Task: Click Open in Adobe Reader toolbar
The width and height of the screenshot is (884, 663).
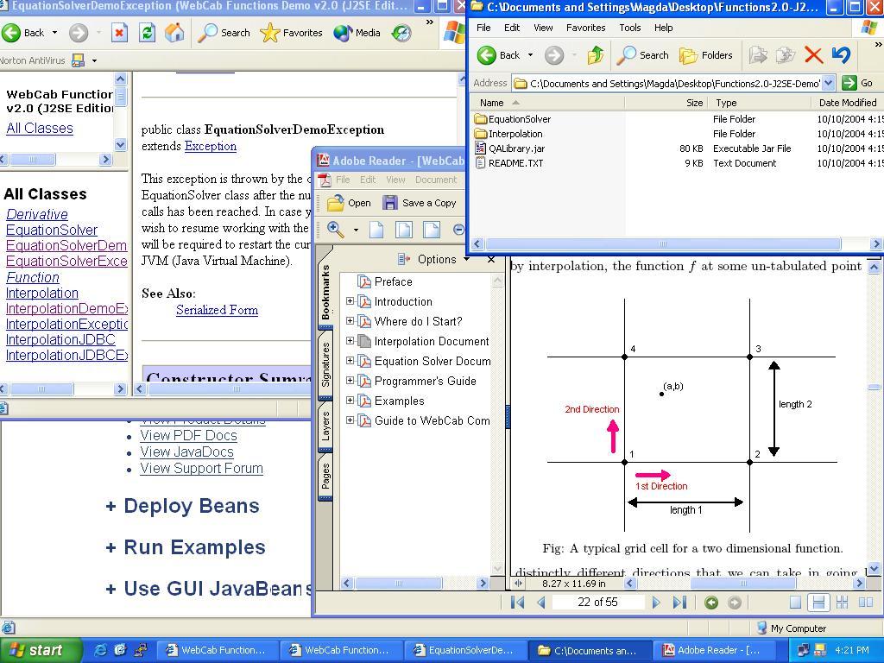Action: (349, 203)
